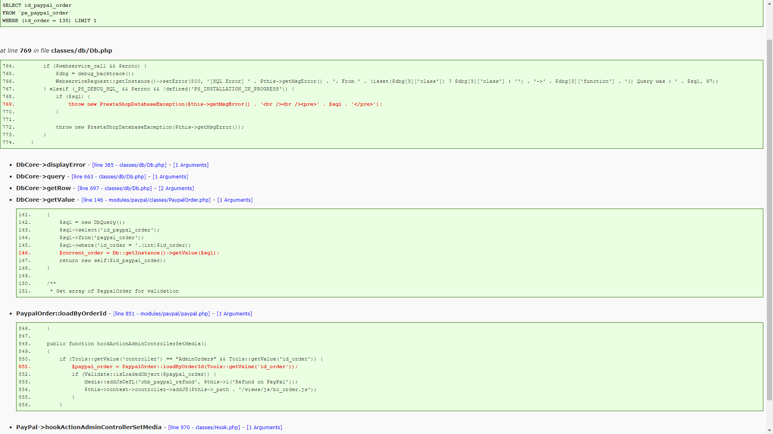
Task: Click the highlighted line 769 throw statement
Action: [225, 104]
